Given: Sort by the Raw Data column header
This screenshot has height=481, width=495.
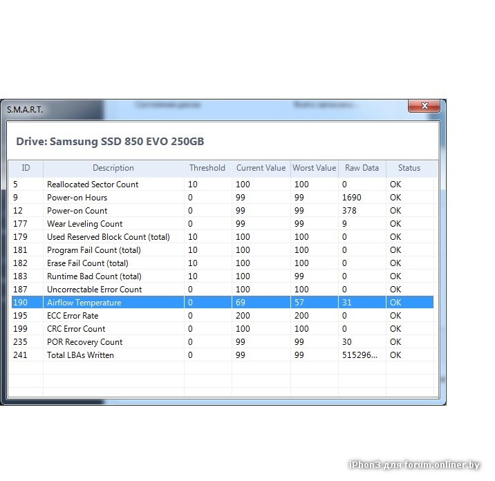Looking at the screenshot, I should [x=362, y=168].
